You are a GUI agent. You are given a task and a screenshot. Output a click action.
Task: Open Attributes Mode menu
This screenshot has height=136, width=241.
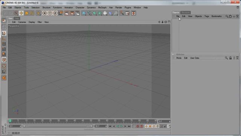(179, 58)
